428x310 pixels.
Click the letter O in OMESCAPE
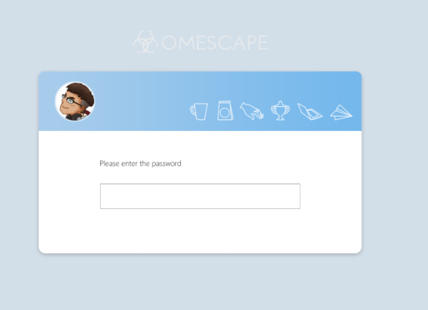pyautogui.click(x=170, y=43)
